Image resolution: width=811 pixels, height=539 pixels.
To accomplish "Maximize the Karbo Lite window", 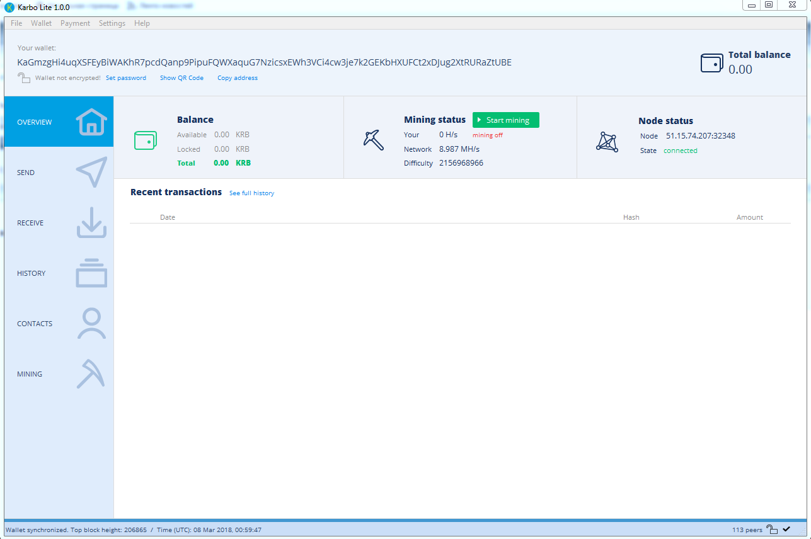I will (x=769, y=4).
